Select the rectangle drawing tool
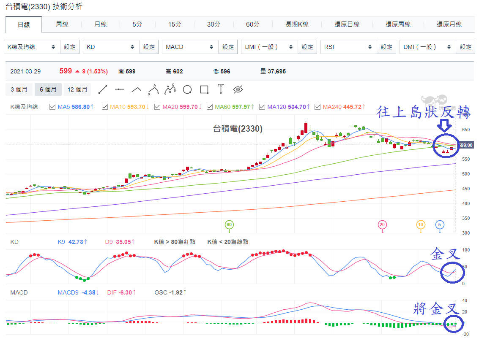Screen dimensions: 479x338 tap(204, 89)
